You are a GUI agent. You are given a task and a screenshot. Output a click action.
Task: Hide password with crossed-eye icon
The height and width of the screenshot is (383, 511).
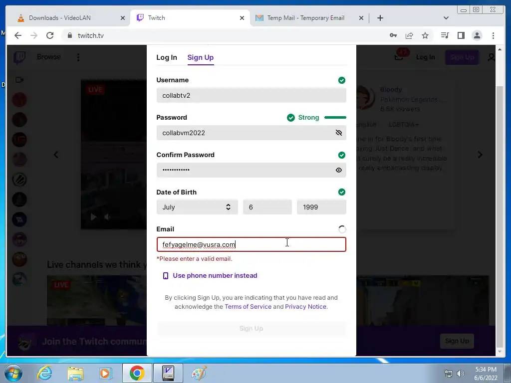[339, 133]
